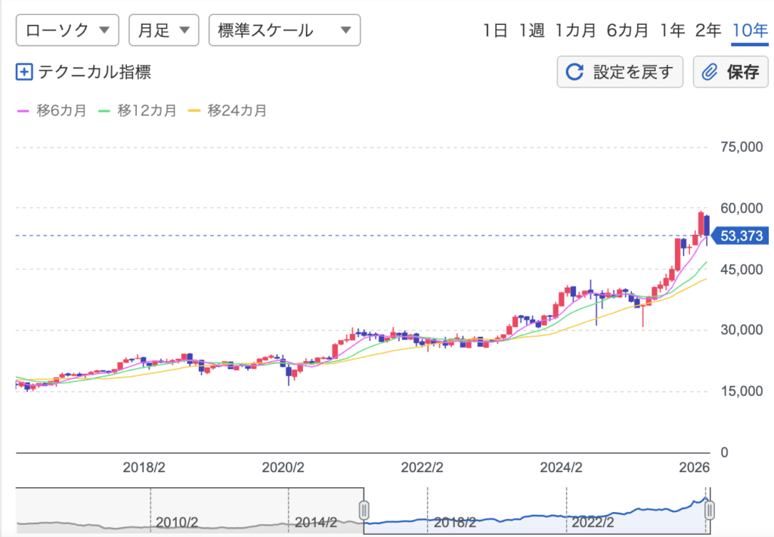Switch to the 6カ月 range
Viewport: 774px width, 537px height.
[x=627, y=31]
